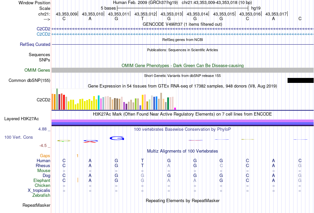This screenshot has height=213, width=314.
Task: Click the dark blue C2CD2 GENCODE label
Action: pos(43,29)
